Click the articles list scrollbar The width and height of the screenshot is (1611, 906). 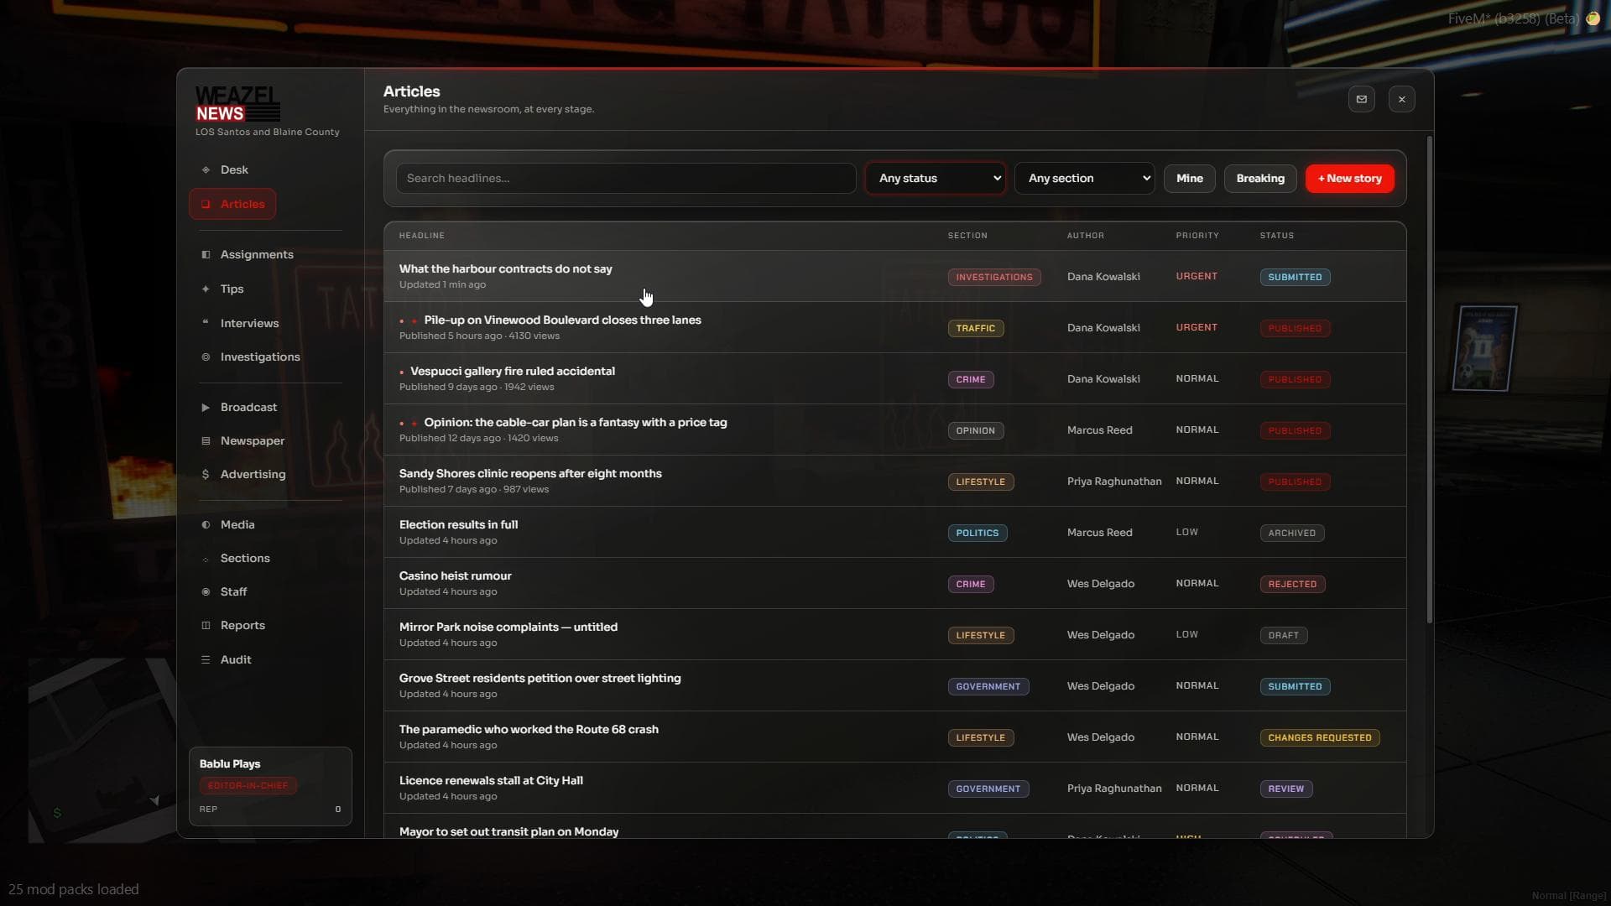pyautogui.click(x=1429, y=377)
